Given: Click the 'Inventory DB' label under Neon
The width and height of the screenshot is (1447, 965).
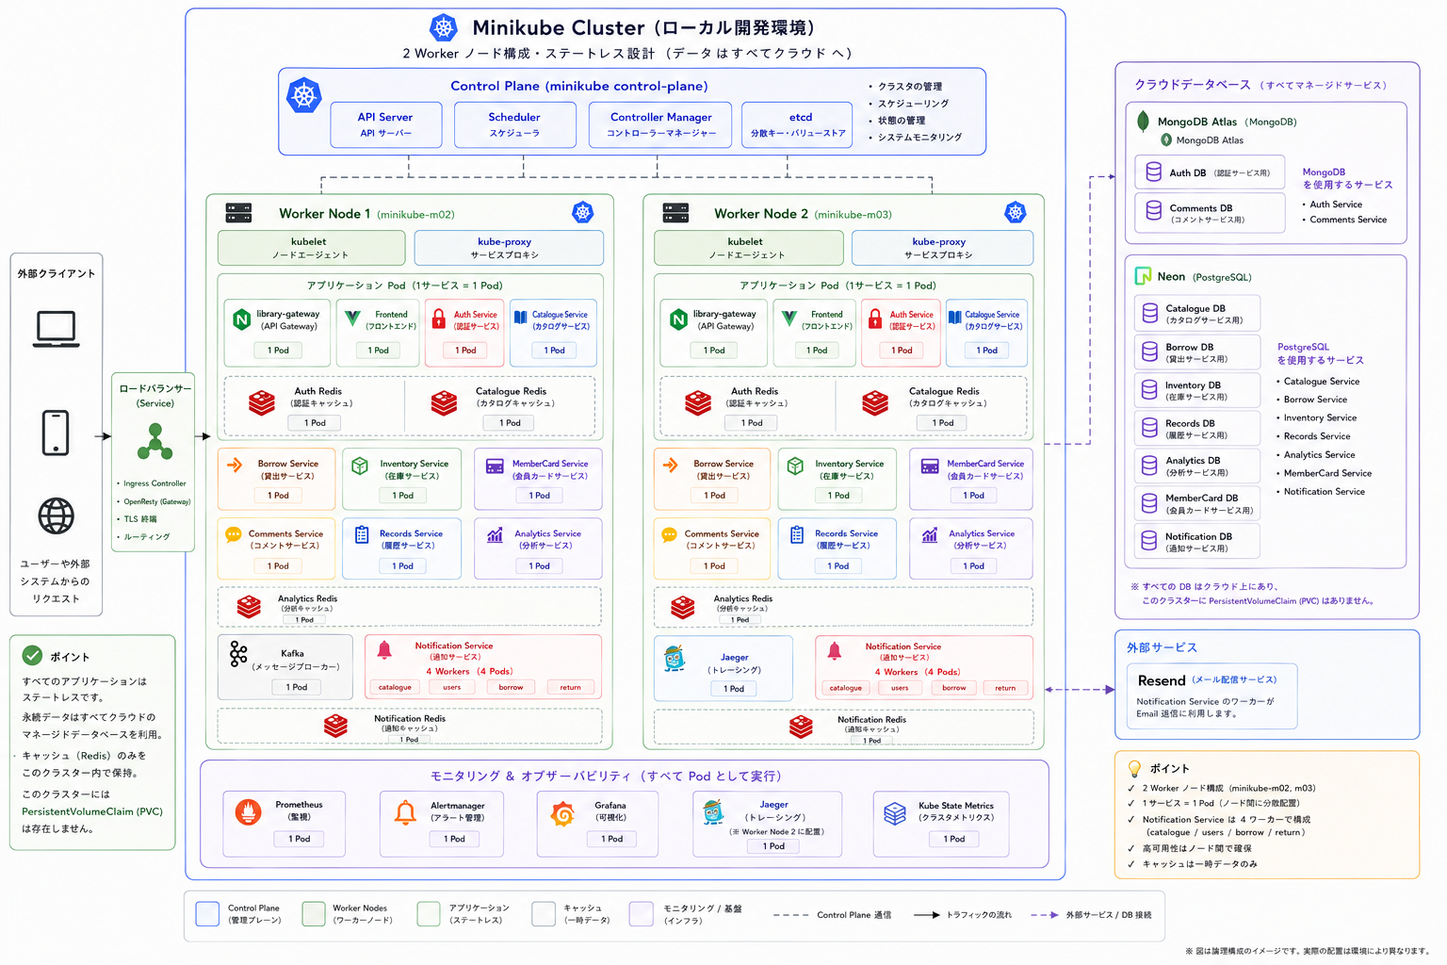Looking at the screenshot, I should [1193, 384].
